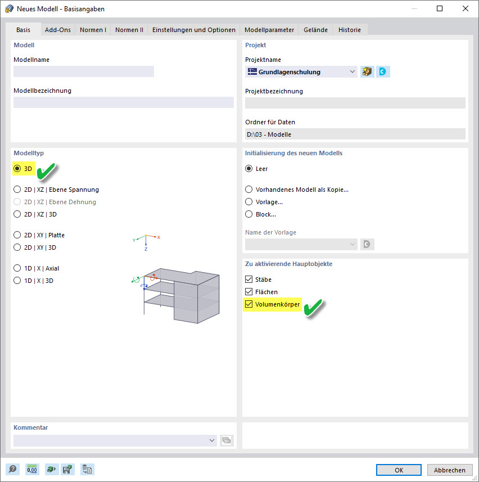The height and width of the screenshot is (482, 479).
Task: Select the Block... initialization option
Action: [249, 214]
